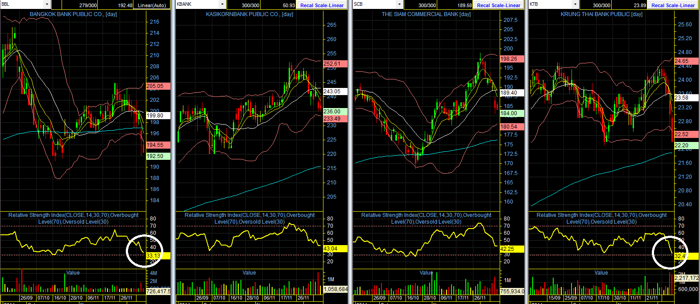Click Recal Scale-Linear on the KTB chart
700x304 pixels.
pos(673,5)
